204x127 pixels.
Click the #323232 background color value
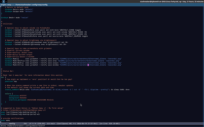(x=23, y=98)
